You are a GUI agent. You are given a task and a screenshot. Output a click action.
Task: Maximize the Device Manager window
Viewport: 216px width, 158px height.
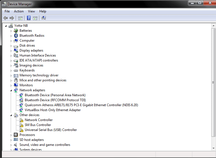[x=200, y=3]
